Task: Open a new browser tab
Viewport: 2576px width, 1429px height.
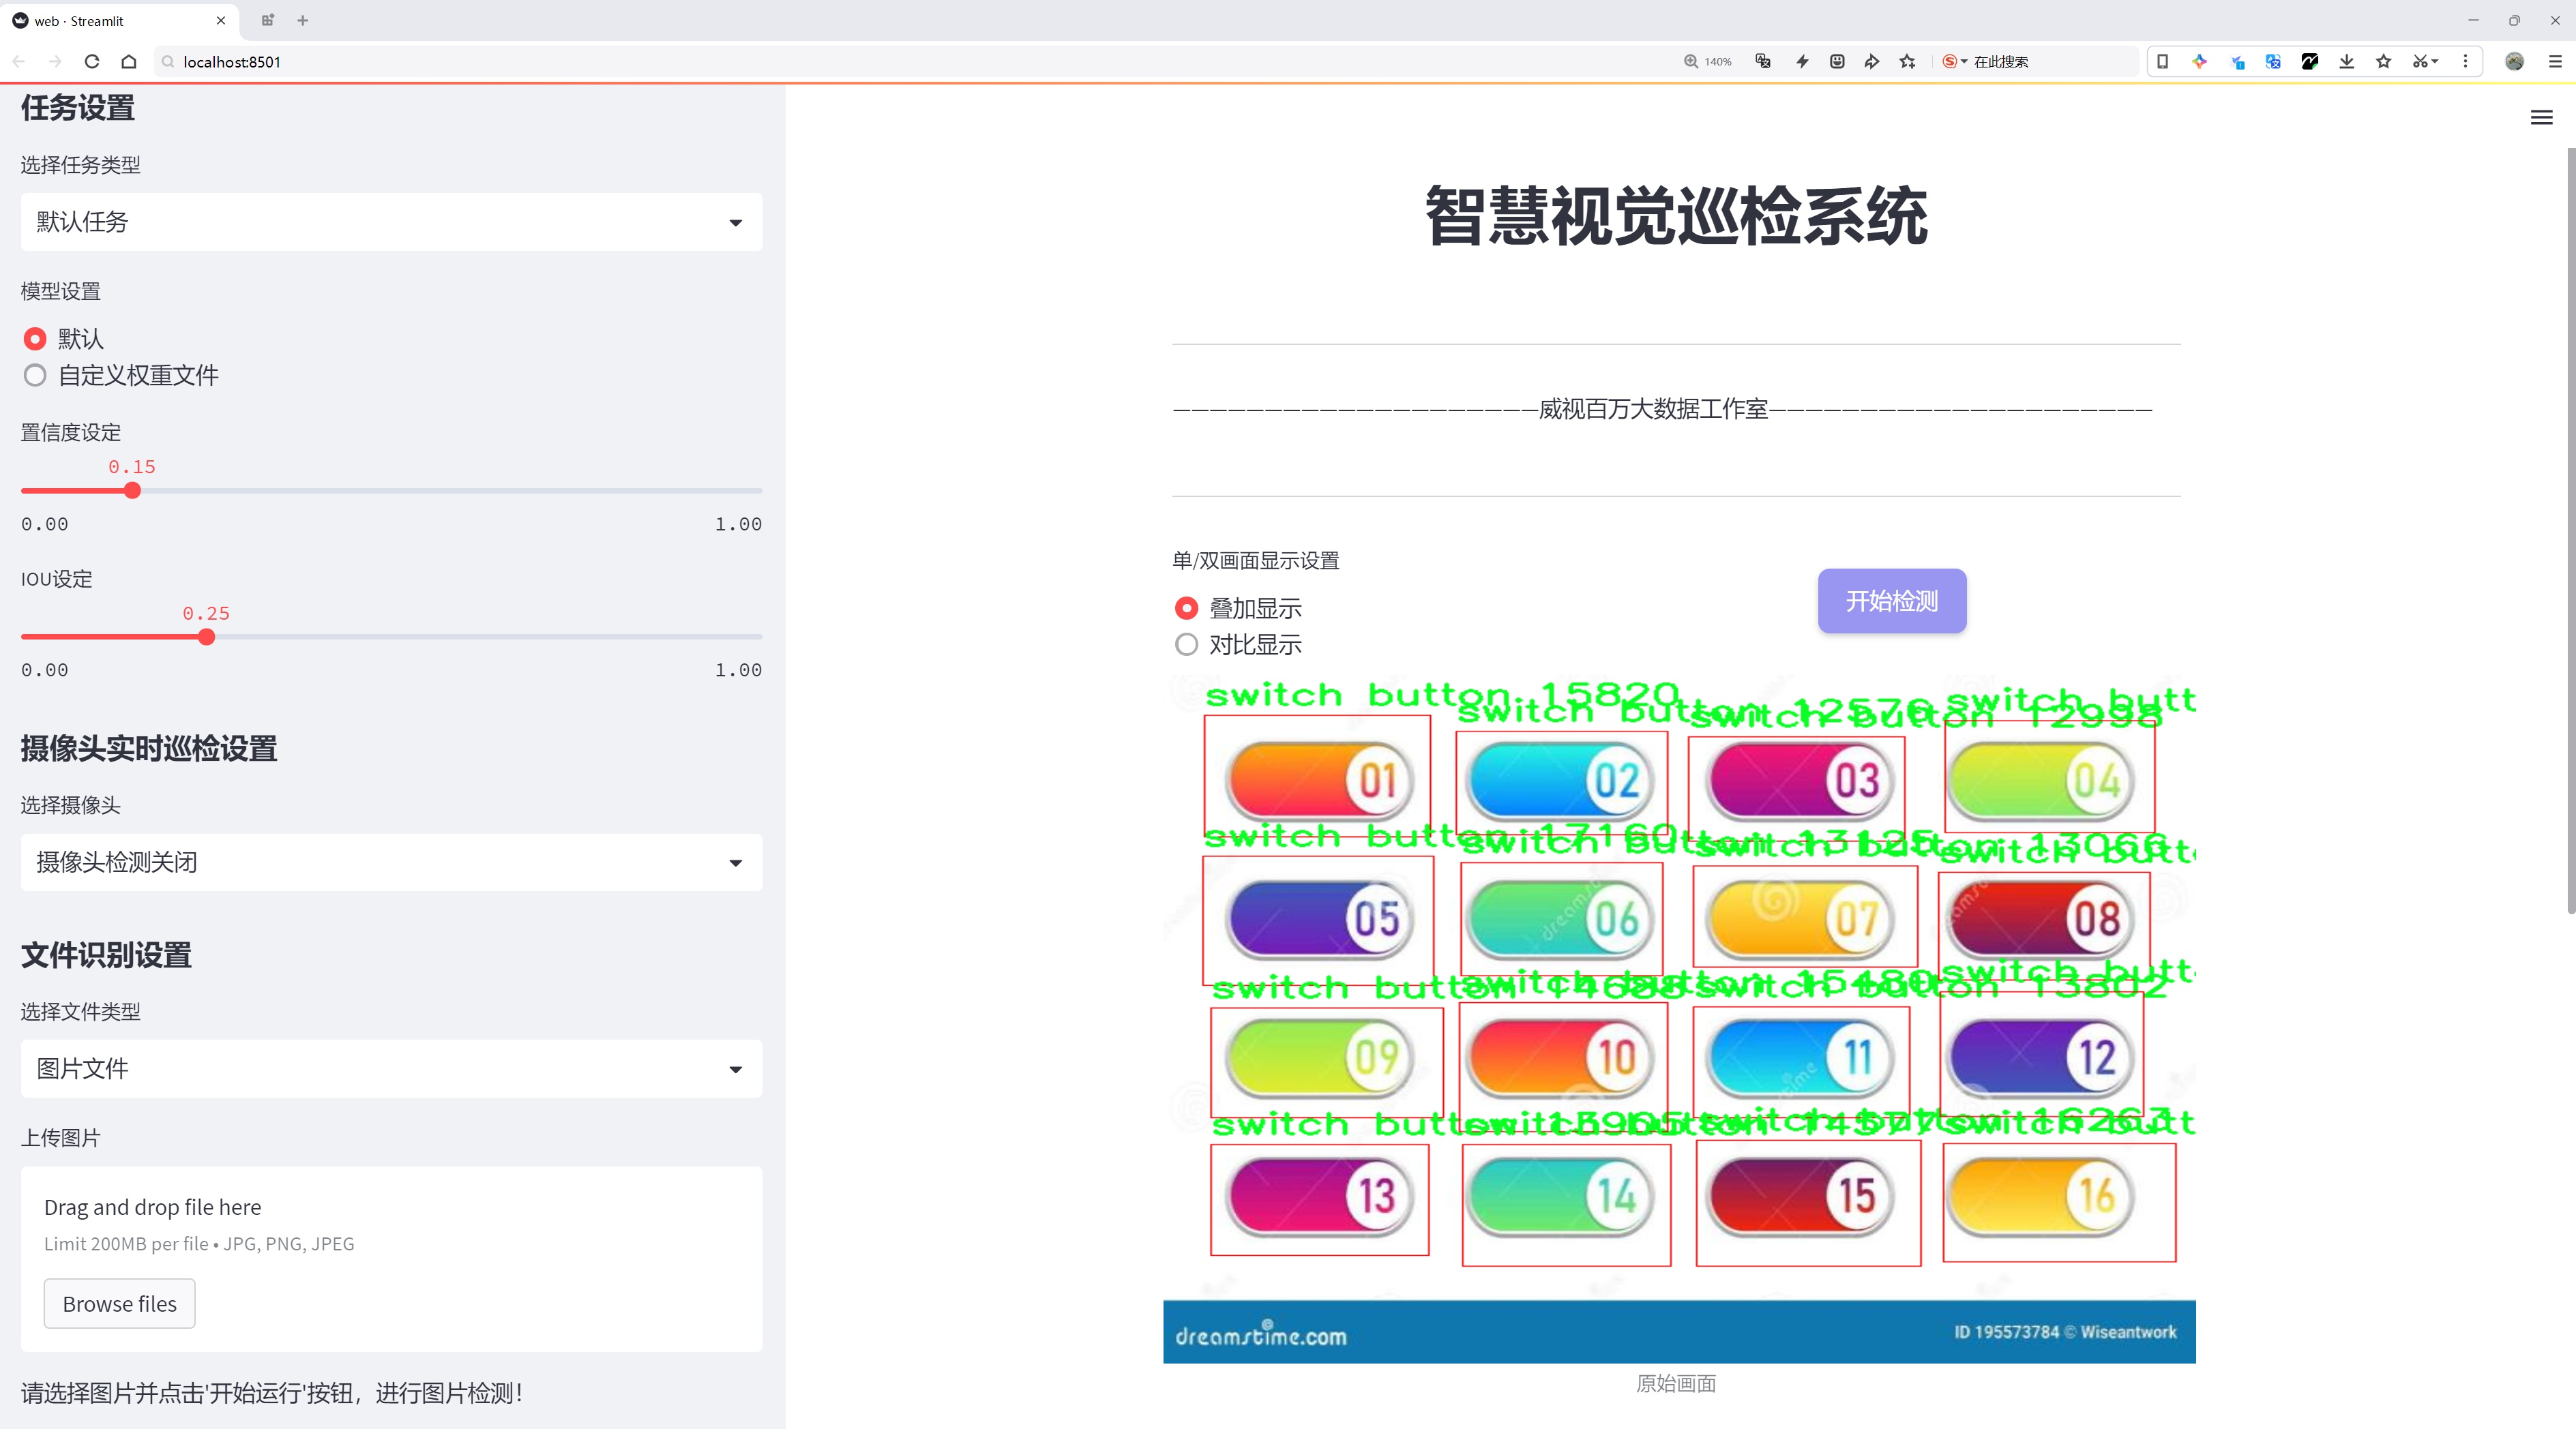Action: coord(303,20)
